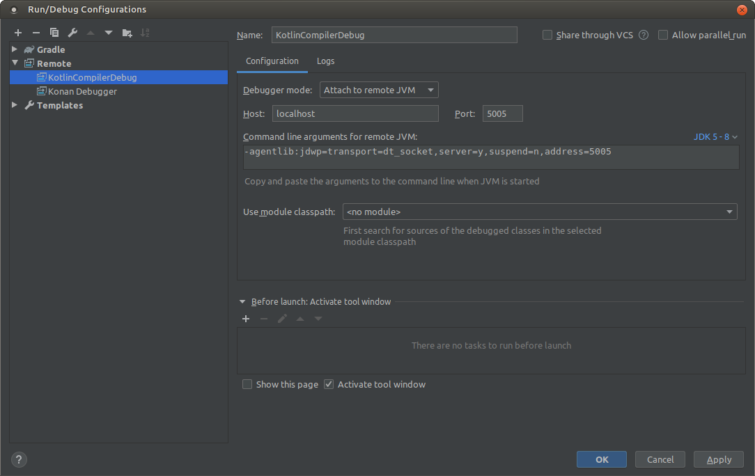
Task: Remove the before launch task
Action: point(264,319)
